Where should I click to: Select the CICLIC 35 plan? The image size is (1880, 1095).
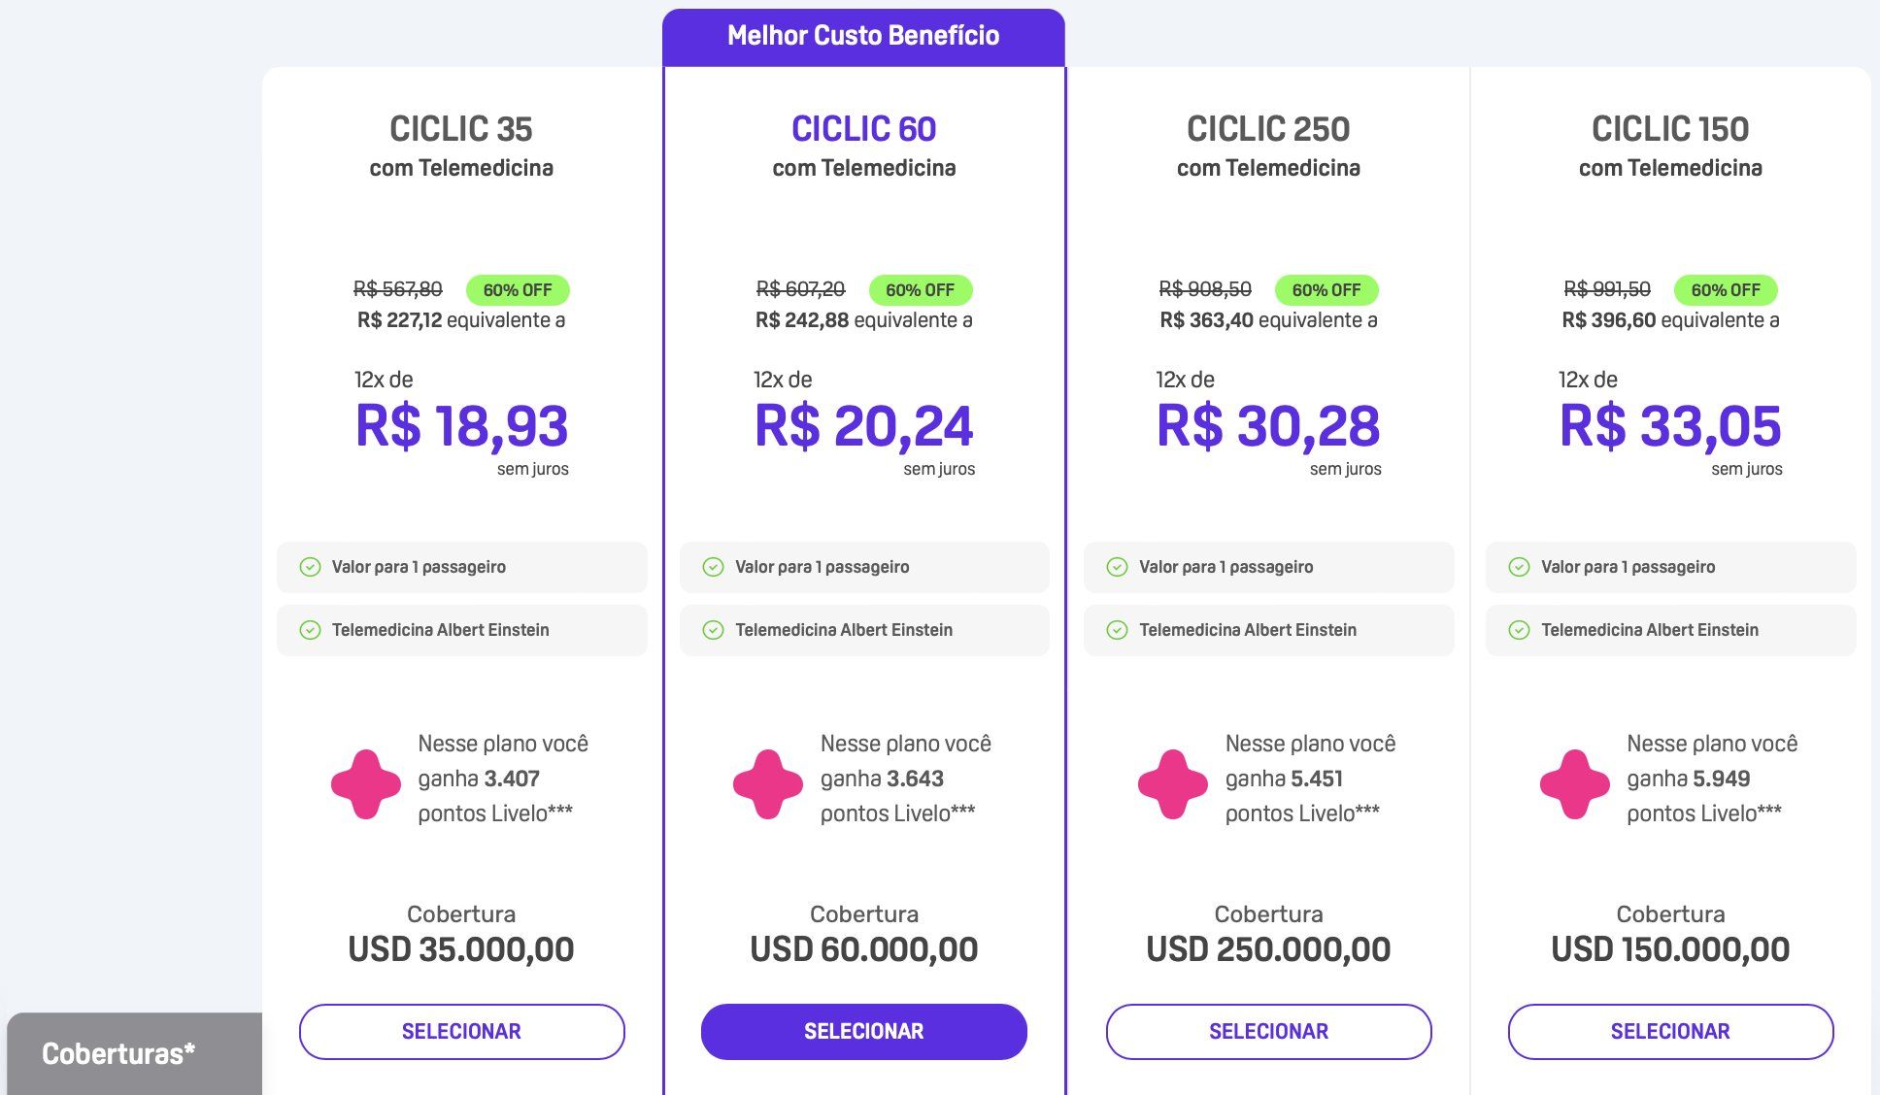[x=462, y=1032]
